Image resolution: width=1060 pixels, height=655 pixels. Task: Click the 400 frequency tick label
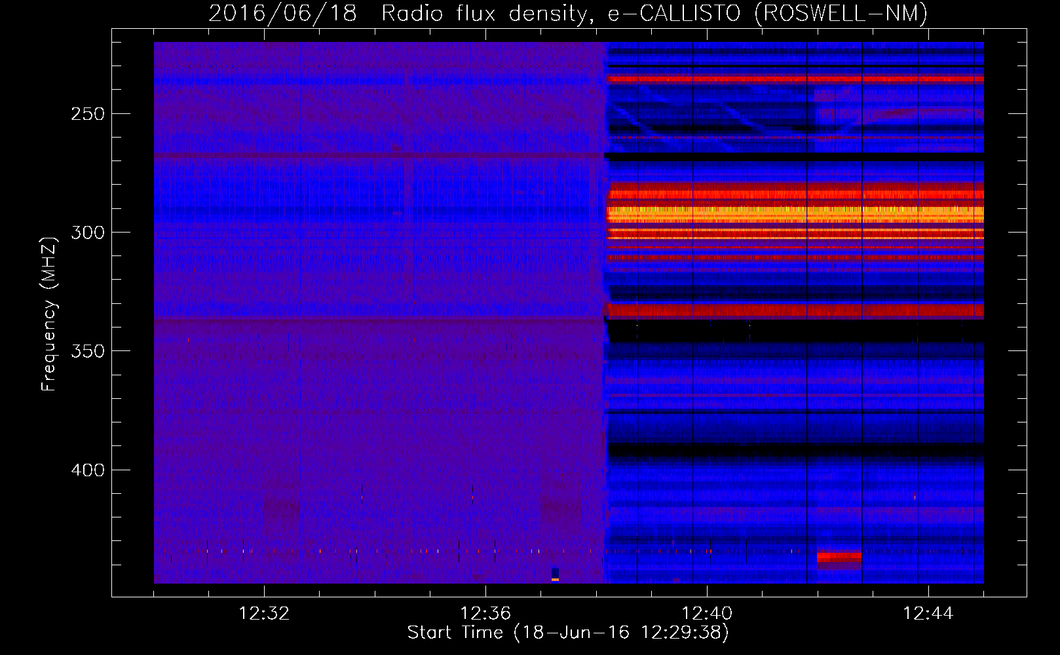(x=88, y=470)
